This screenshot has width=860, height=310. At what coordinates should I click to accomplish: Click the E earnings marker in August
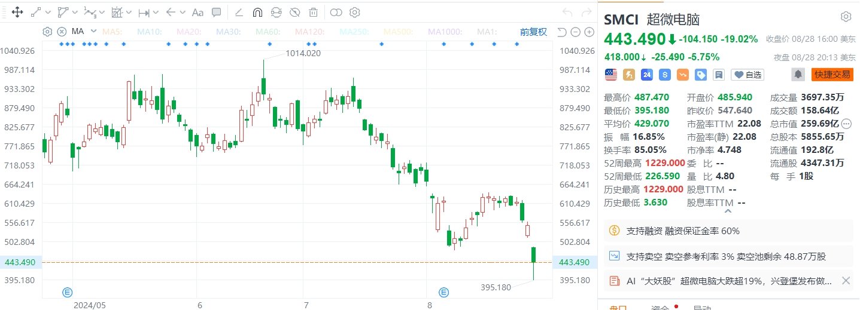443,292
